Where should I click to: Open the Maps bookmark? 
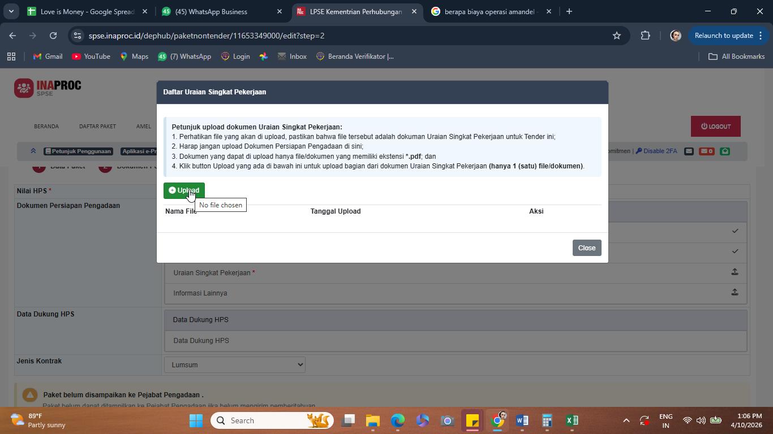(x=134, y=57)
